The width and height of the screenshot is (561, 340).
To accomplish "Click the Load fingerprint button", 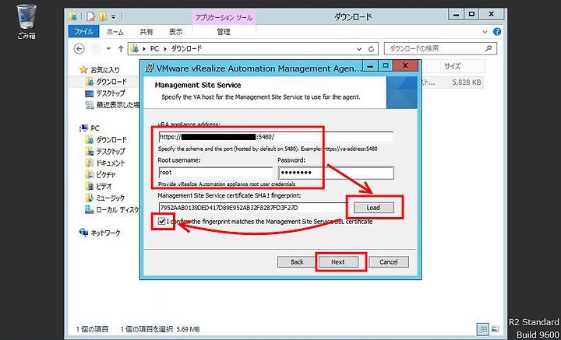I will pos(374,208).
